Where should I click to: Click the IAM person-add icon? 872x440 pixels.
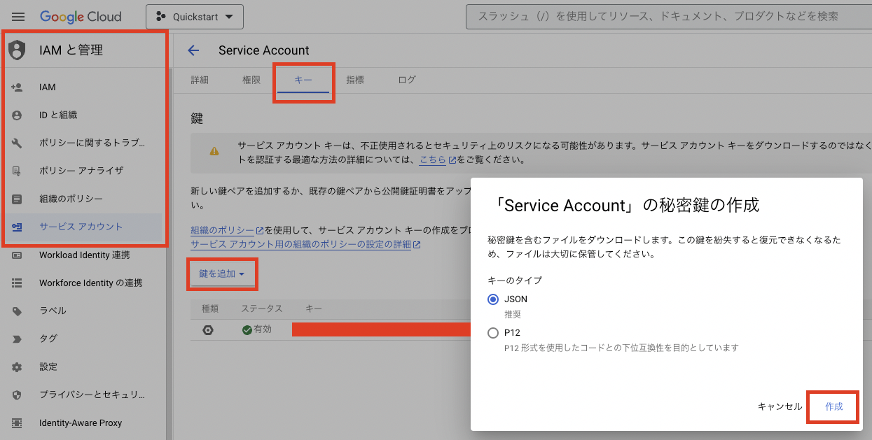coord(17,87)
